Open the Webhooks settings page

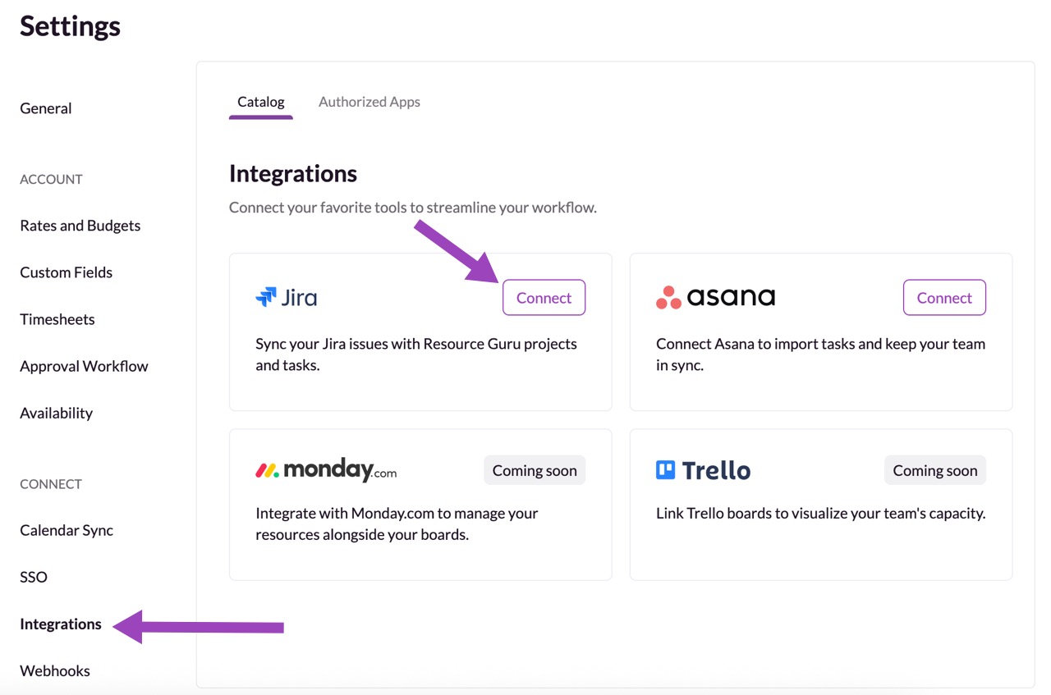coord(55,670)
